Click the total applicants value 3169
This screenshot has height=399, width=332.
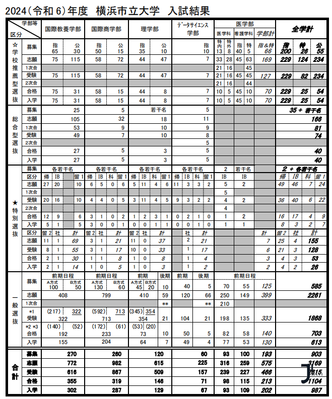pyautogui.click(x=315, y=363)
